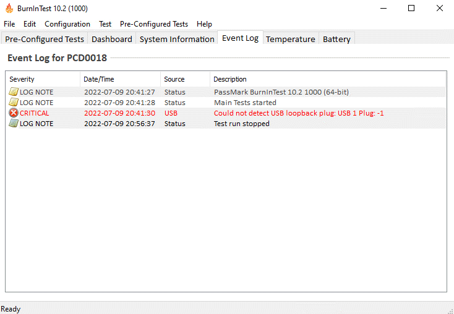454x314 pixels.
Task: Click the Status source in Main Tests started row
Action: point(175,103)
